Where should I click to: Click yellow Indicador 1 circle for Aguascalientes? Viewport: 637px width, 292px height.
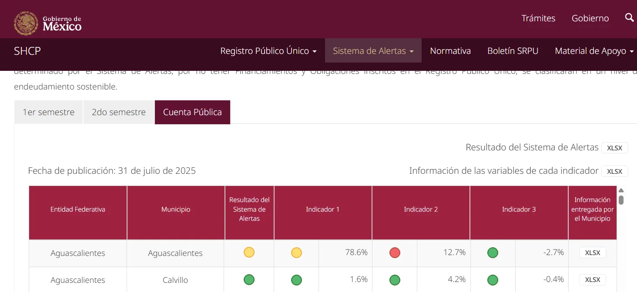pos(296,253)
